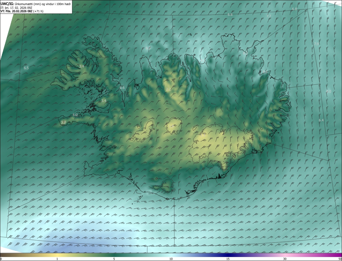Click the color scale tick label '5'
The width and height of the screenshot is (342, 261).
114,259
